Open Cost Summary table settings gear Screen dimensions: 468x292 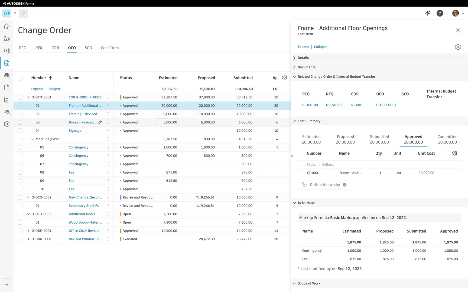(x=454, y=153)
